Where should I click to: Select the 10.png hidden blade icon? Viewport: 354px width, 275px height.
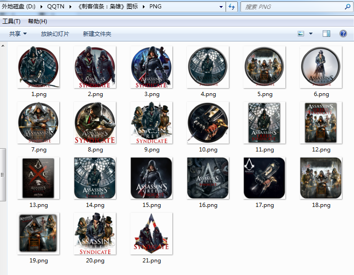[x=208, y=123]
